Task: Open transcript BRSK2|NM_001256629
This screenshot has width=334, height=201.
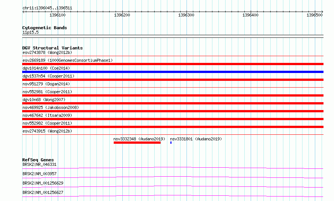Action: 43,183
